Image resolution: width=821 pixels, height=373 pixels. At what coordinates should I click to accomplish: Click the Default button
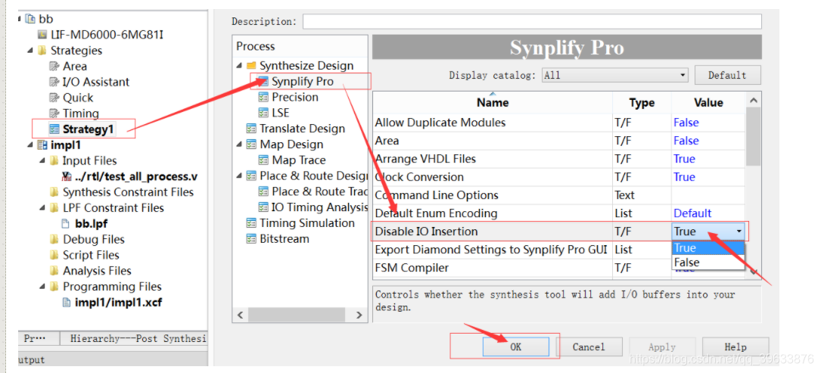point(727,75)
